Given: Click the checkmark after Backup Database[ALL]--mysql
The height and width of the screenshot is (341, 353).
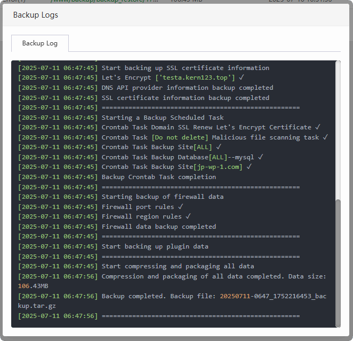Looking at the screenshot, I should [261, 157].
